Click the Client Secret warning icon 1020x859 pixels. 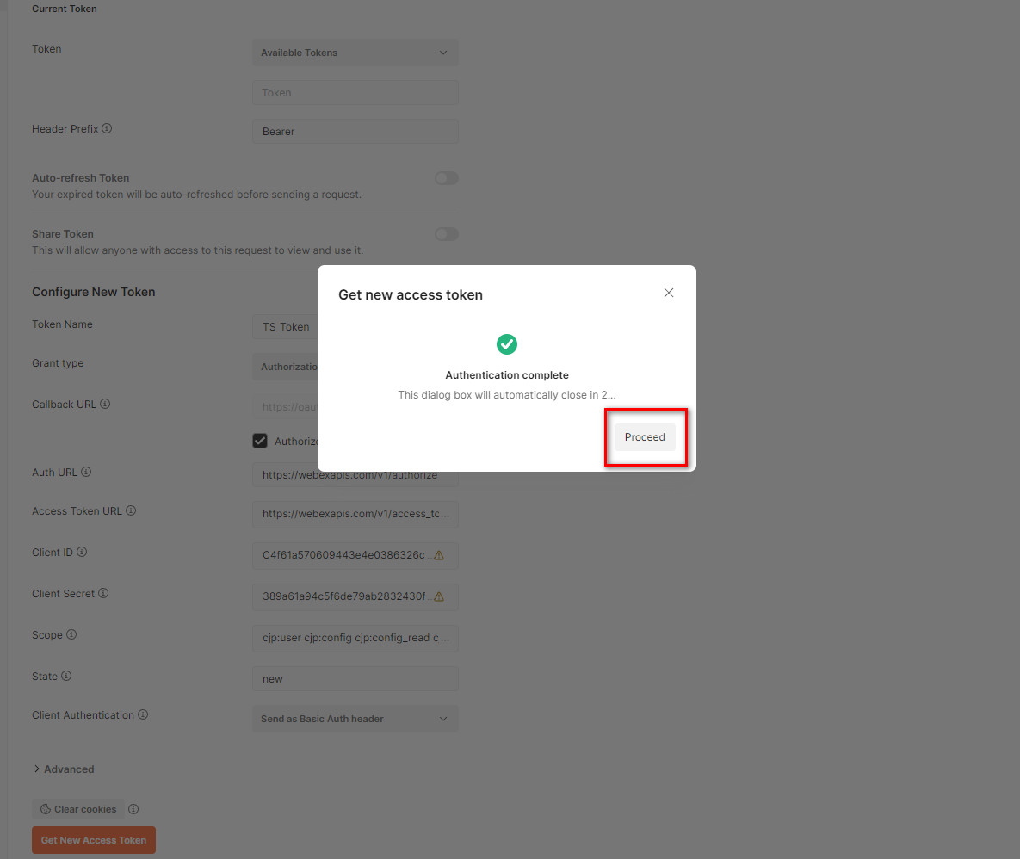coord(439,596)
